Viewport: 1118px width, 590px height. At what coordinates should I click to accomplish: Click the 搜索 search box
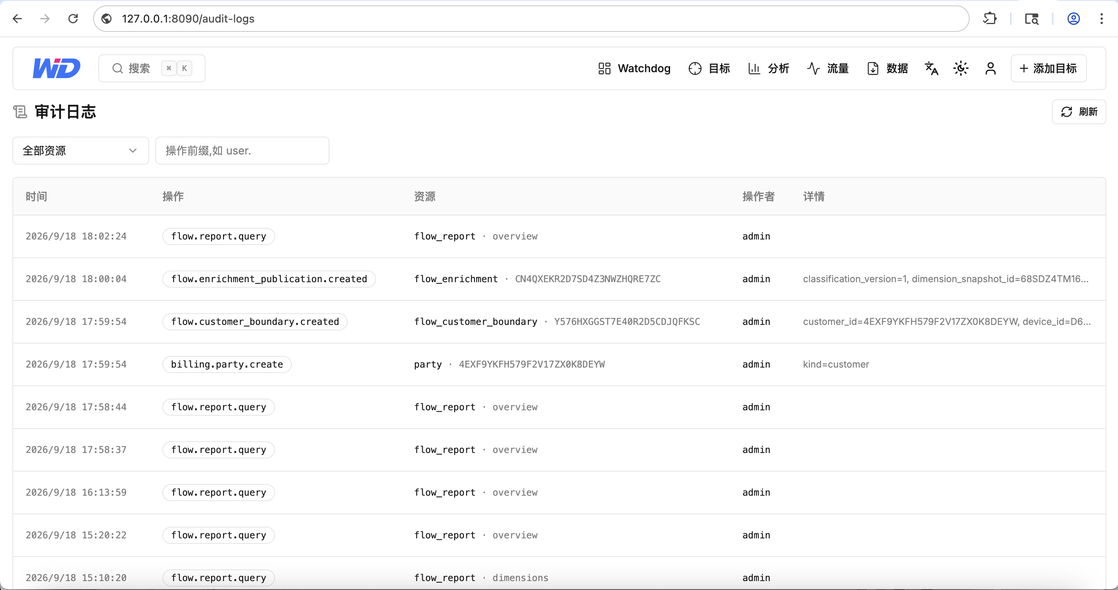coord(152,68)
